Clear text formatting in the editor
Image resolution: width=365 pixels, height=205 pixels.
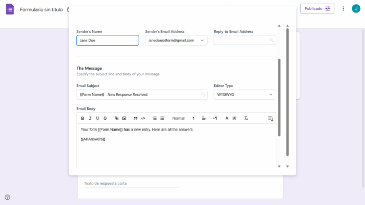(x=246, y=119)
